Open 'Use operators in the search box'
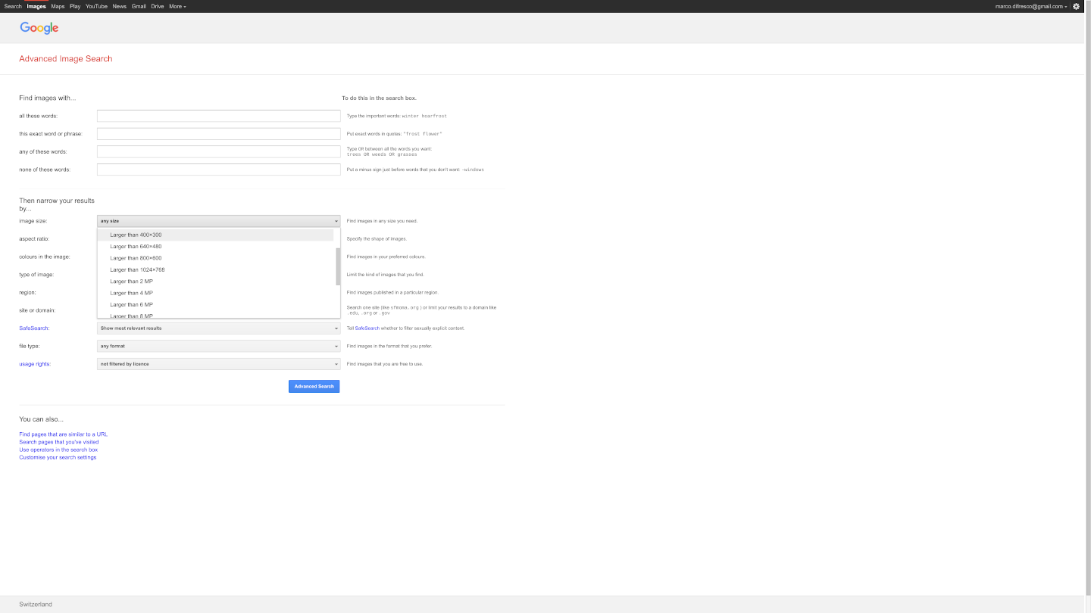The height and width of the screenshot is (613, 1091). [x=58, y=450]
